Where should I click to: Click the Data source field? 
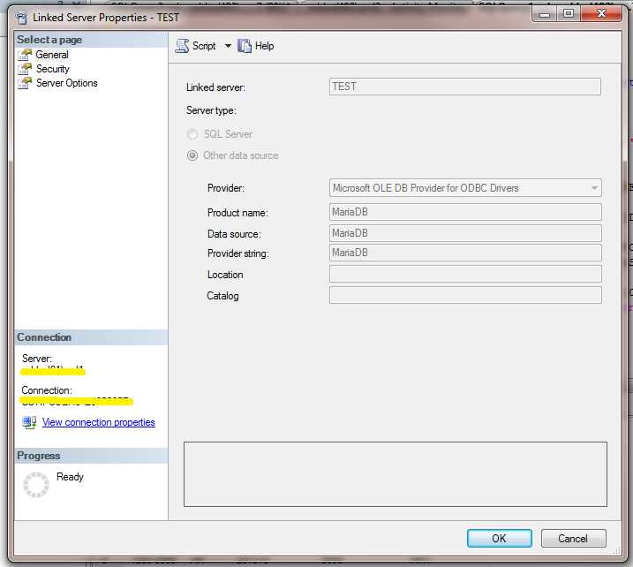465,233
